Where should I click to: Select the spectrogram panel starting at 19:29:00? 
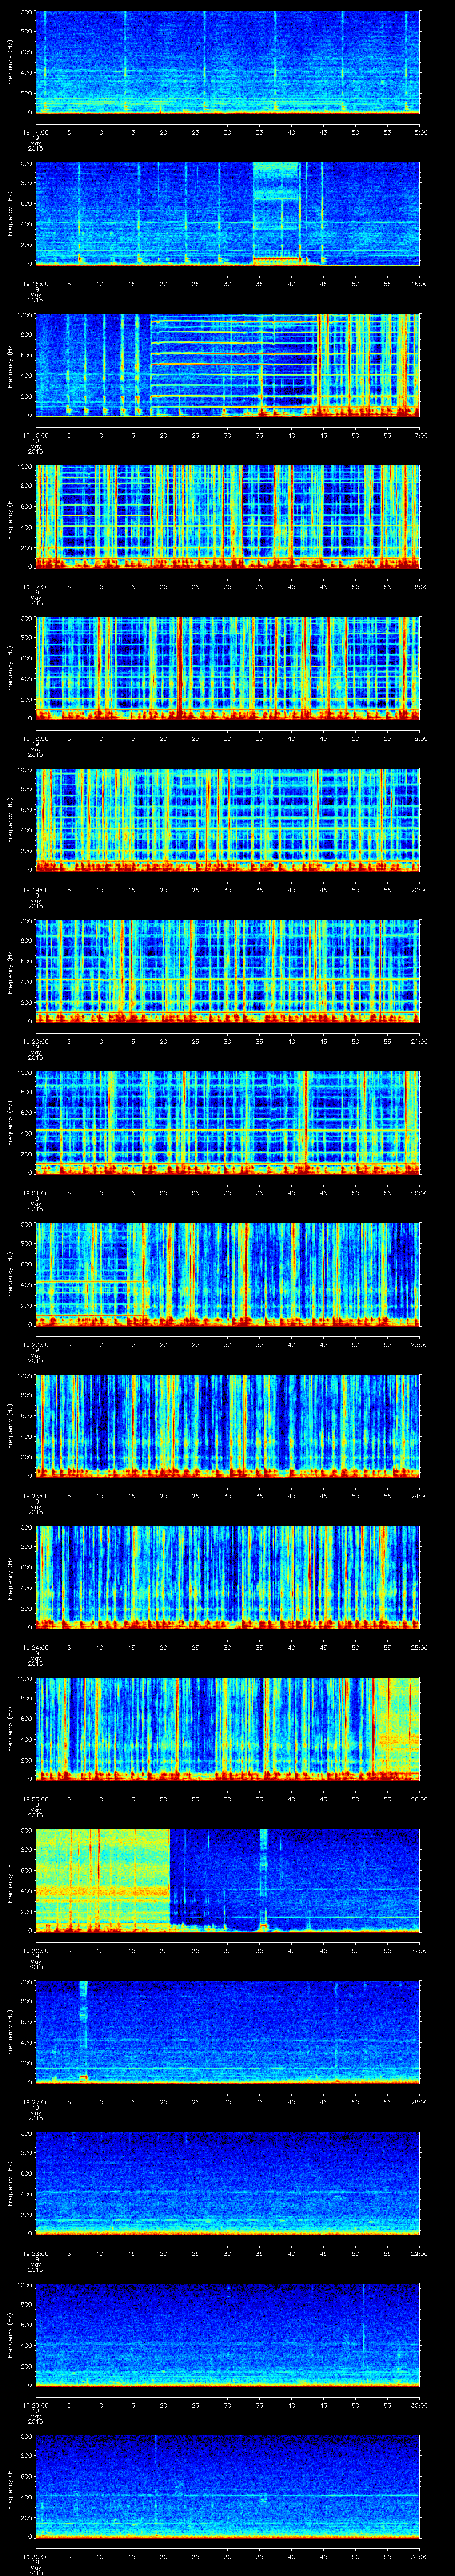(227, 2335)
